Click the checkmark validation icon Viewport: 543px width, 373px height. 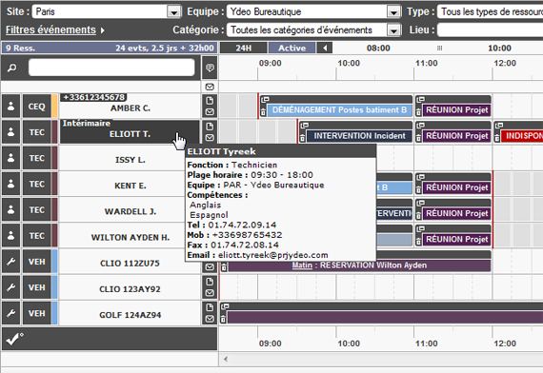tap(14, 339)
